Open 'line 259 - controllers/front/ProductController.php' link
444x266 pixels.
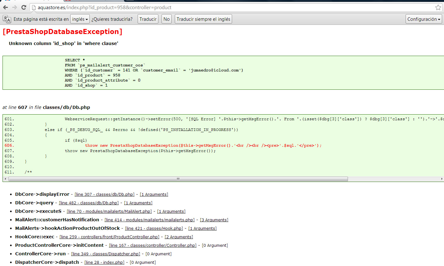110,237
